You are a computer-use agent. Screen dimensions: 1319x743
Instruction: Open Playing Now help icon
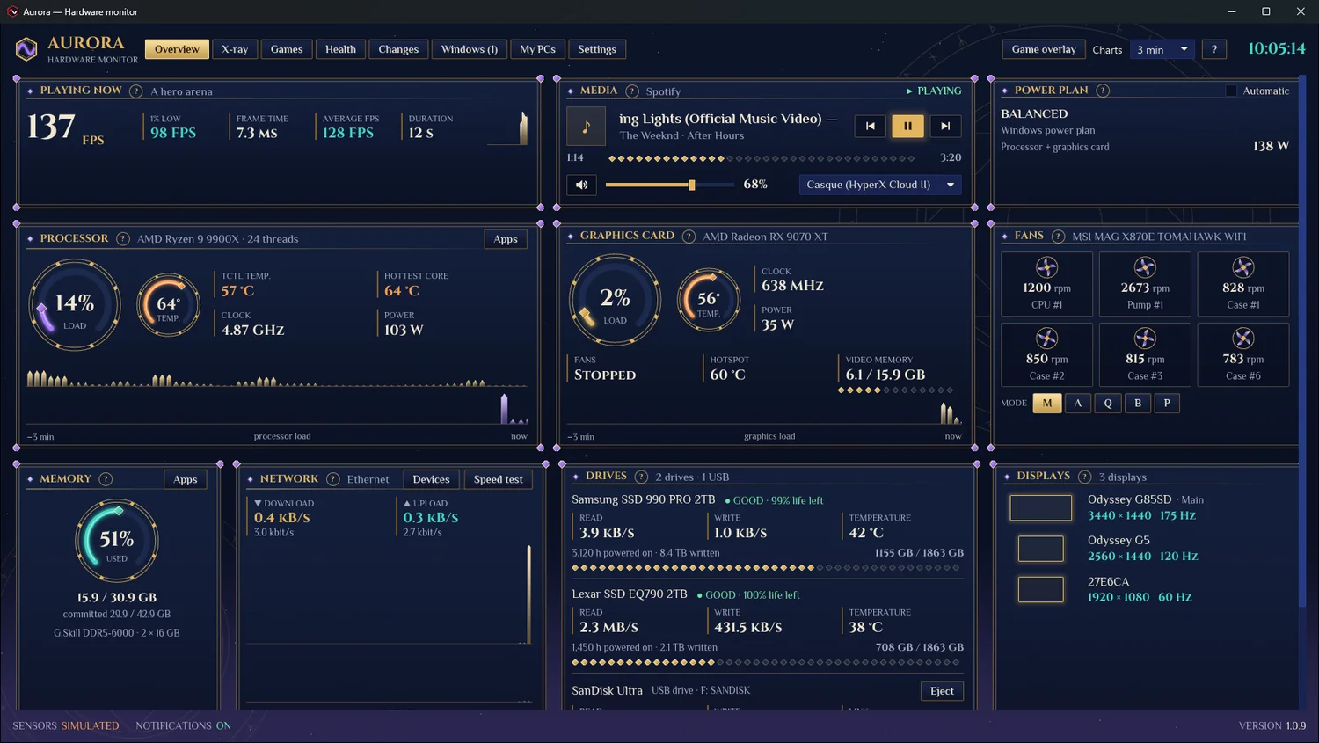136,91
